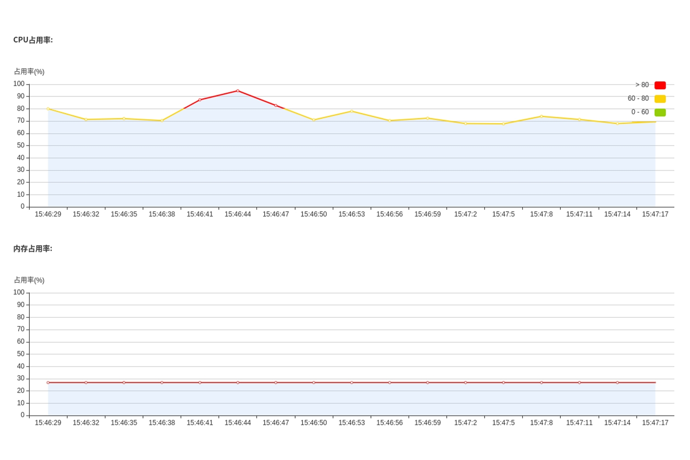Click the "内存占用率:" heading

[33, 248]
